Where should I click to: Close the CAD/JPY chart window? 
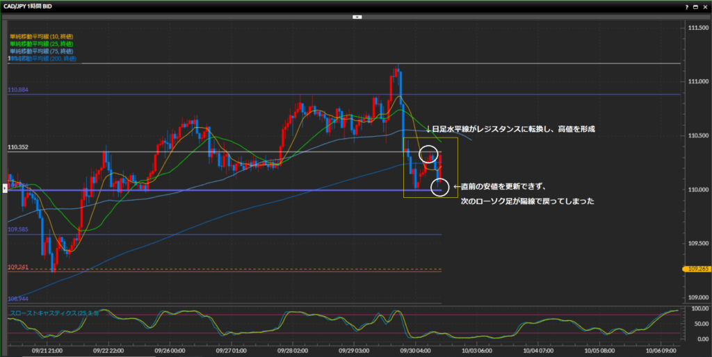tap(705, 6)
